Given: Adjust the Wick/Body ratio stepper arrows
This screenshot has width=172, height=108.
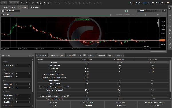Looking at the screenshot, I should pos(30,77).
